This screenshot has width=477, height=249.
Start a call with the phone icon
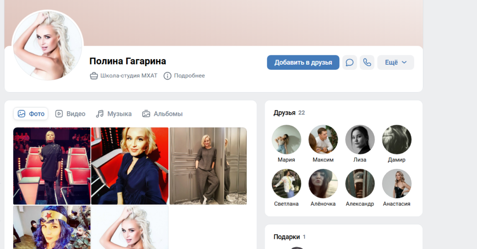pyautogui.click(x=367, y=62)
